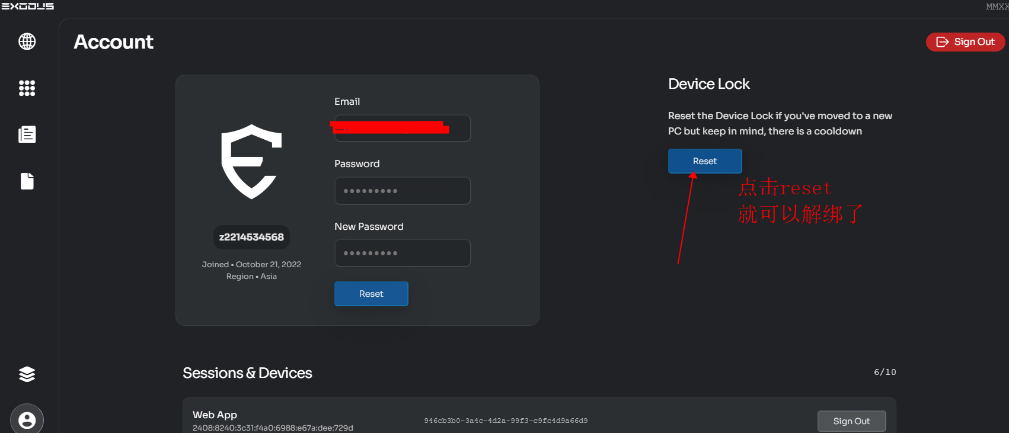Click the Exodus logo at top left

27,6
